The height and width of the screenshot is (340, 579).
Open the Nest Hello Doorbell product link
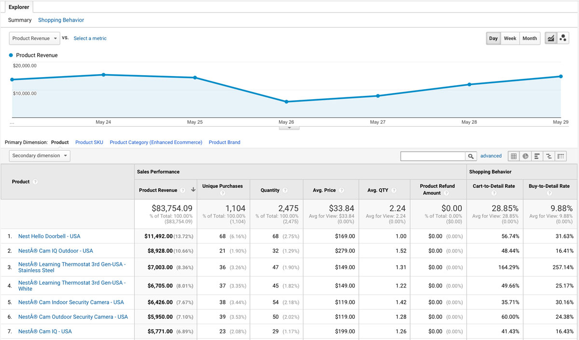[x=50, y=236]
